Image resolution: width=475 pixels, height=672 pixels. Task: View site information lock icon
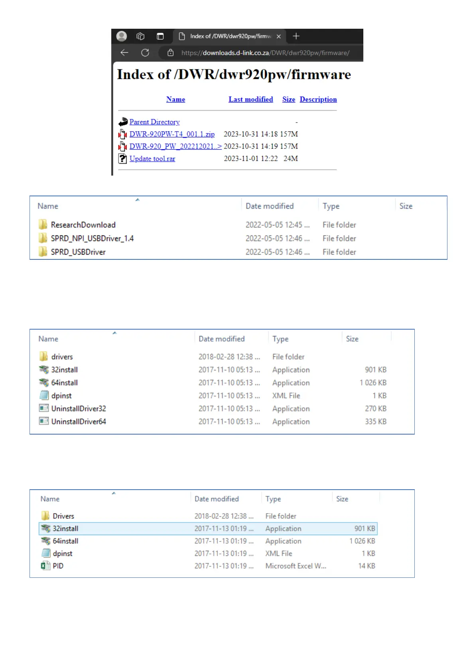(171, 53)
